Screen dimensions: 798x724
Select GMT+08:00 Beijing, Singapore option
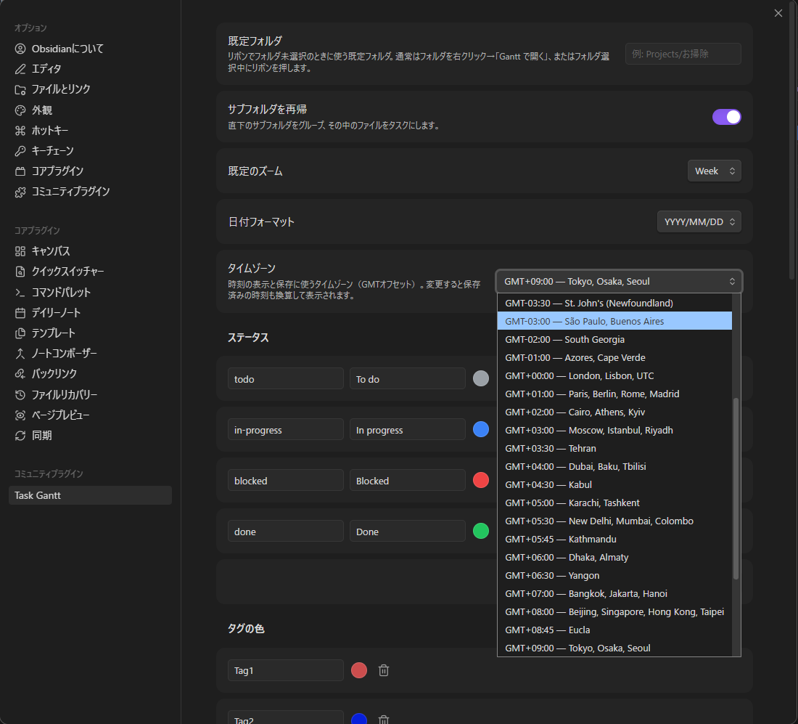pos(614,612)
